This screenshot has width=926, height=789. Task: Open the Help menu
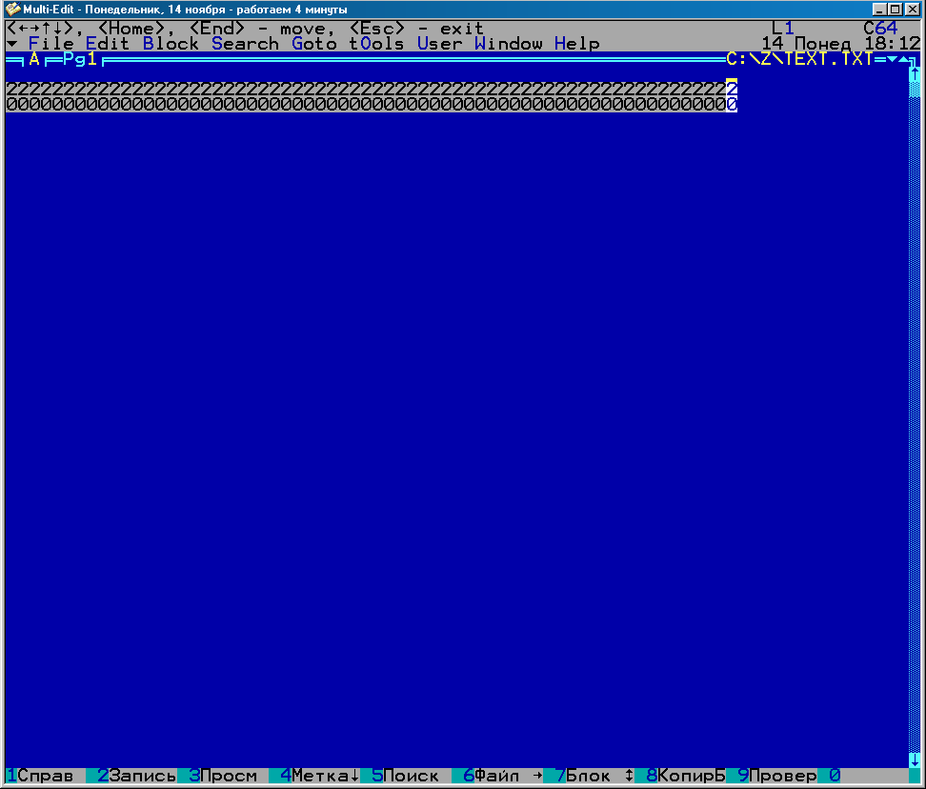(577, 44)
